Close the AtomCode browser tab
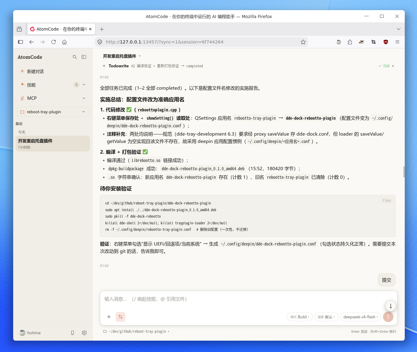Viewport: 417px width, 352px height. click(x=90, y=29)
